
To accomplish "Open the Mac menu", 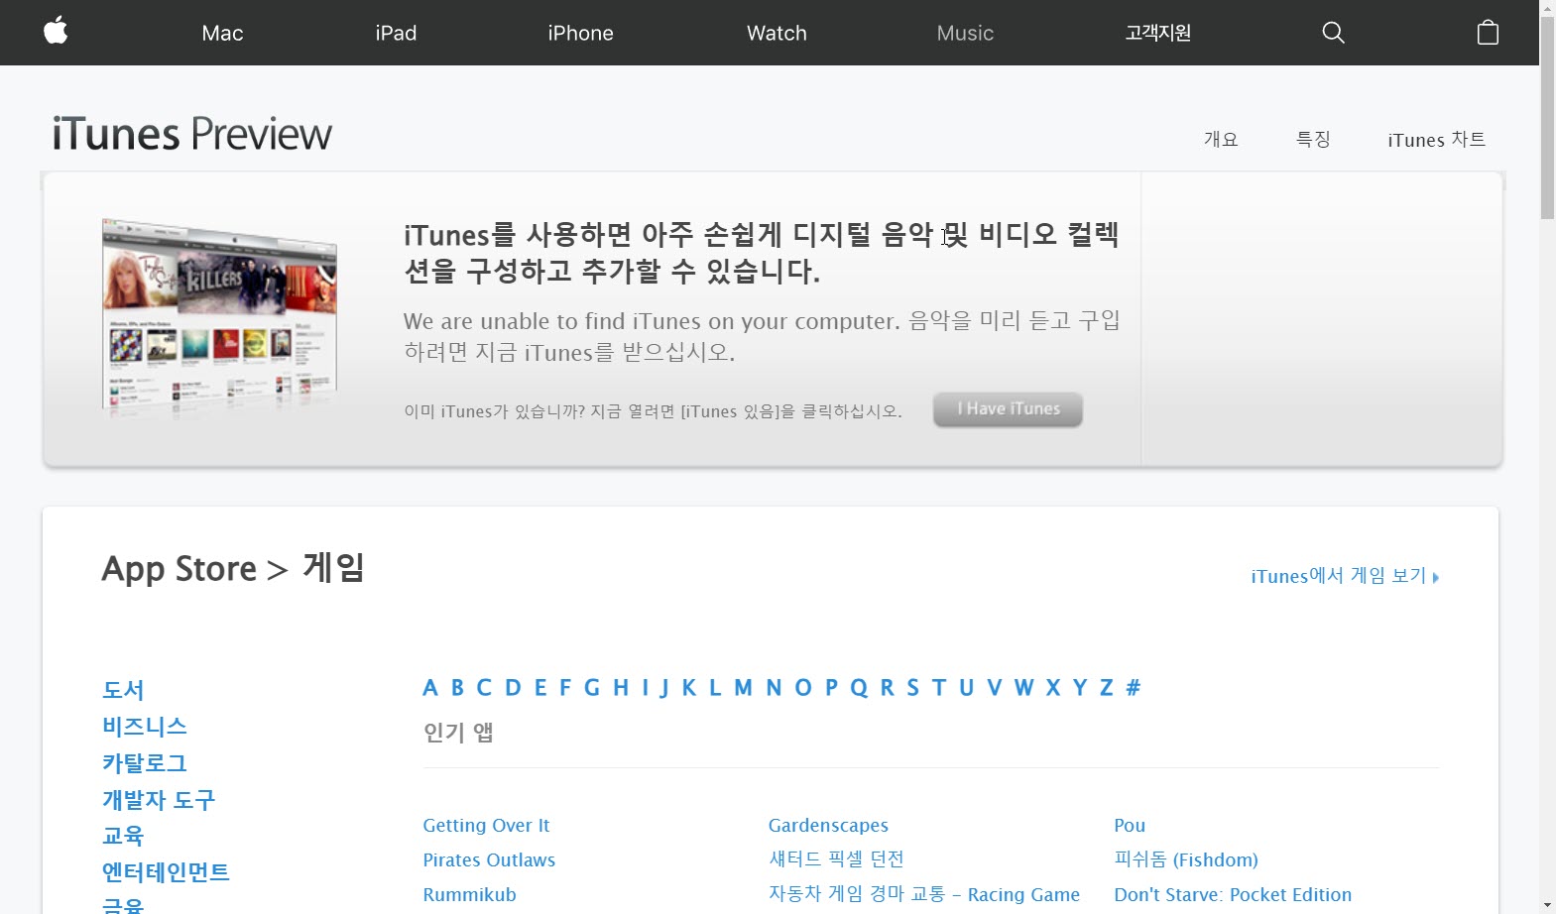I will pyautogui.click(x=222, y=33).
